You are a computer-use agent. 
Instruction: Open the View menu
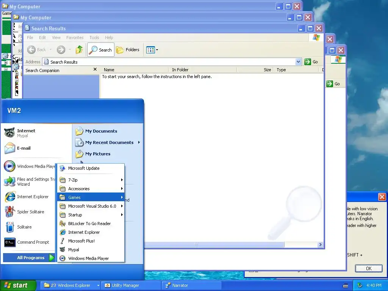tap(56, 38)
